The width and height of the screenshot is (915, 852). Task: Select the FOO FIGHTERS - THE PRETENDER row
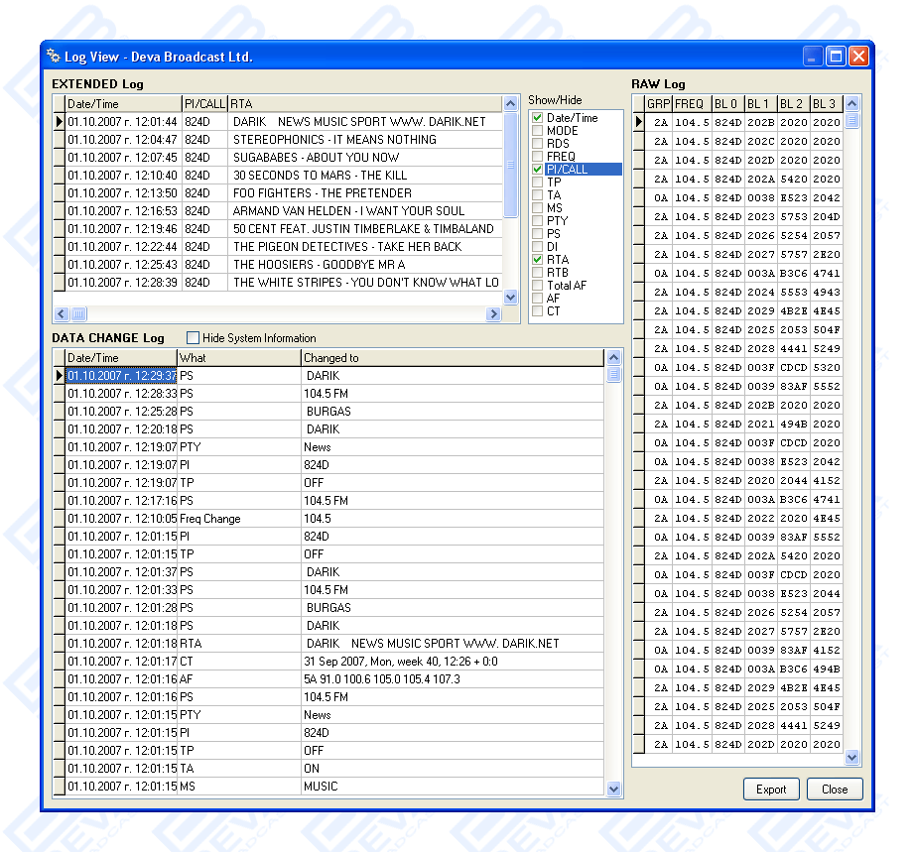322,193
